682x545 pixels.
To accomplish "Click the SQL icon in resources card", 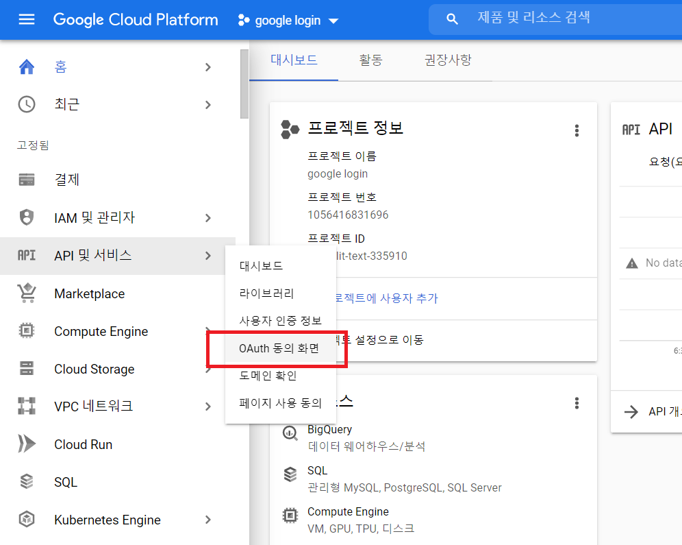I will tap(290, 474).
